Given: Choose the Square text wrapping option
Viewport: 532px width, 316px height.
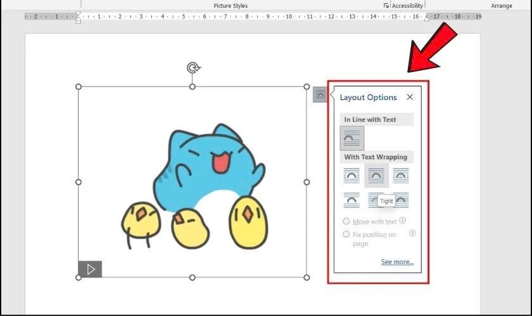Looking at the screenshot, I should coord(351,176).
